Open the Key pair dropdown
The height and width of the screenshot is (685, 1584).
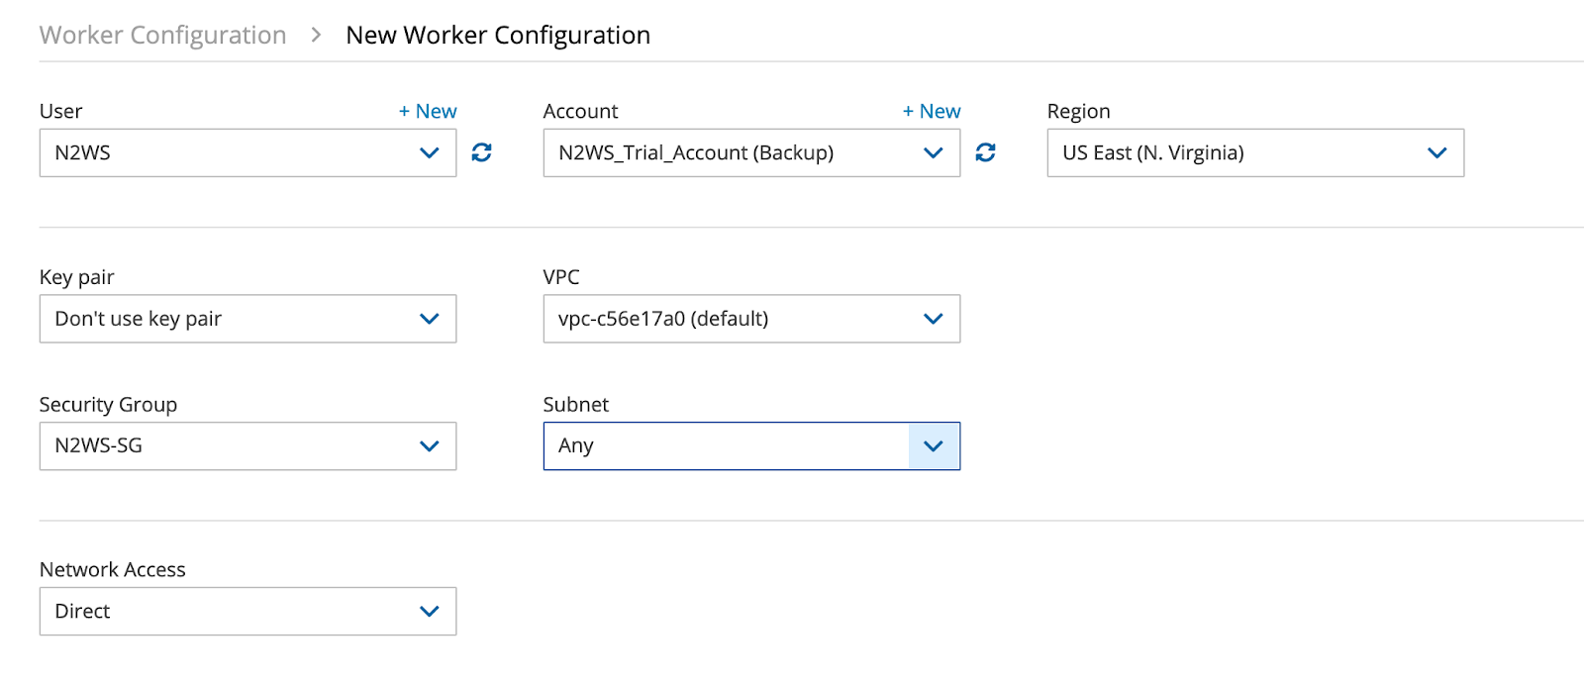228,319
